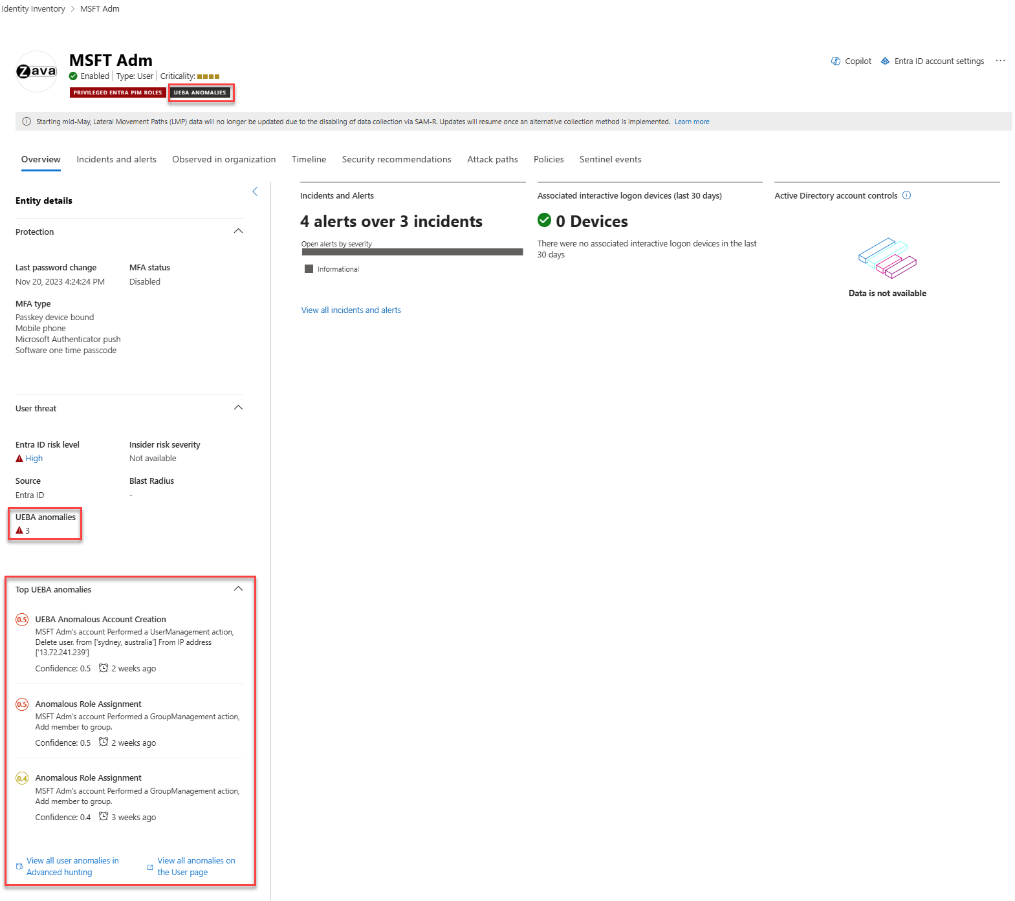Open View all incidents and alerts
The image size is (1015, 901).
(x=351, y=310)
